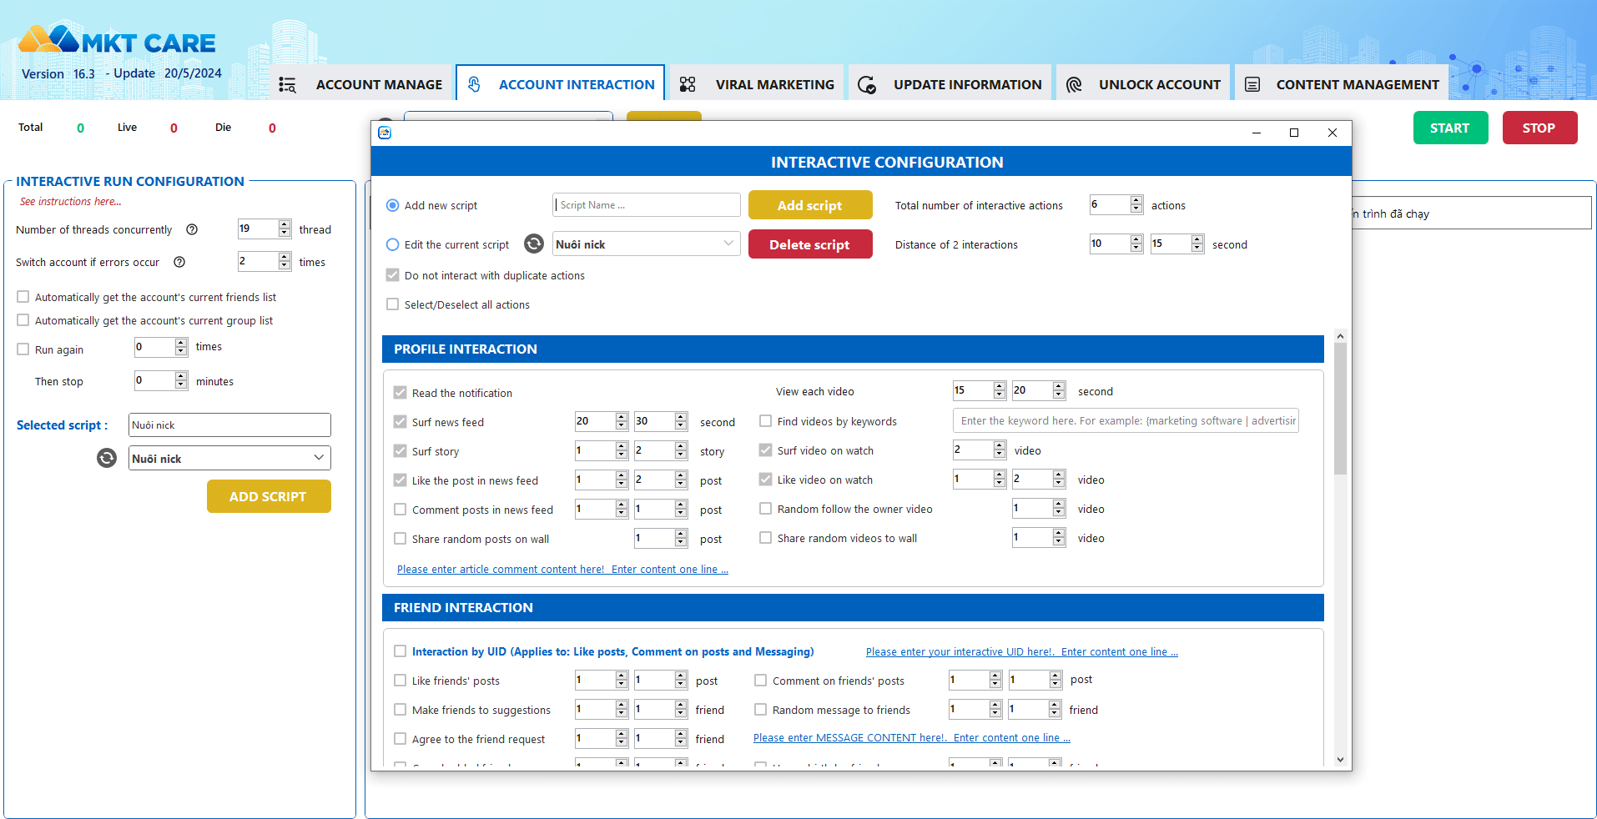1597x819 pixels.
Task: Click the Content Management document icon
Action: click(1252, 85)
